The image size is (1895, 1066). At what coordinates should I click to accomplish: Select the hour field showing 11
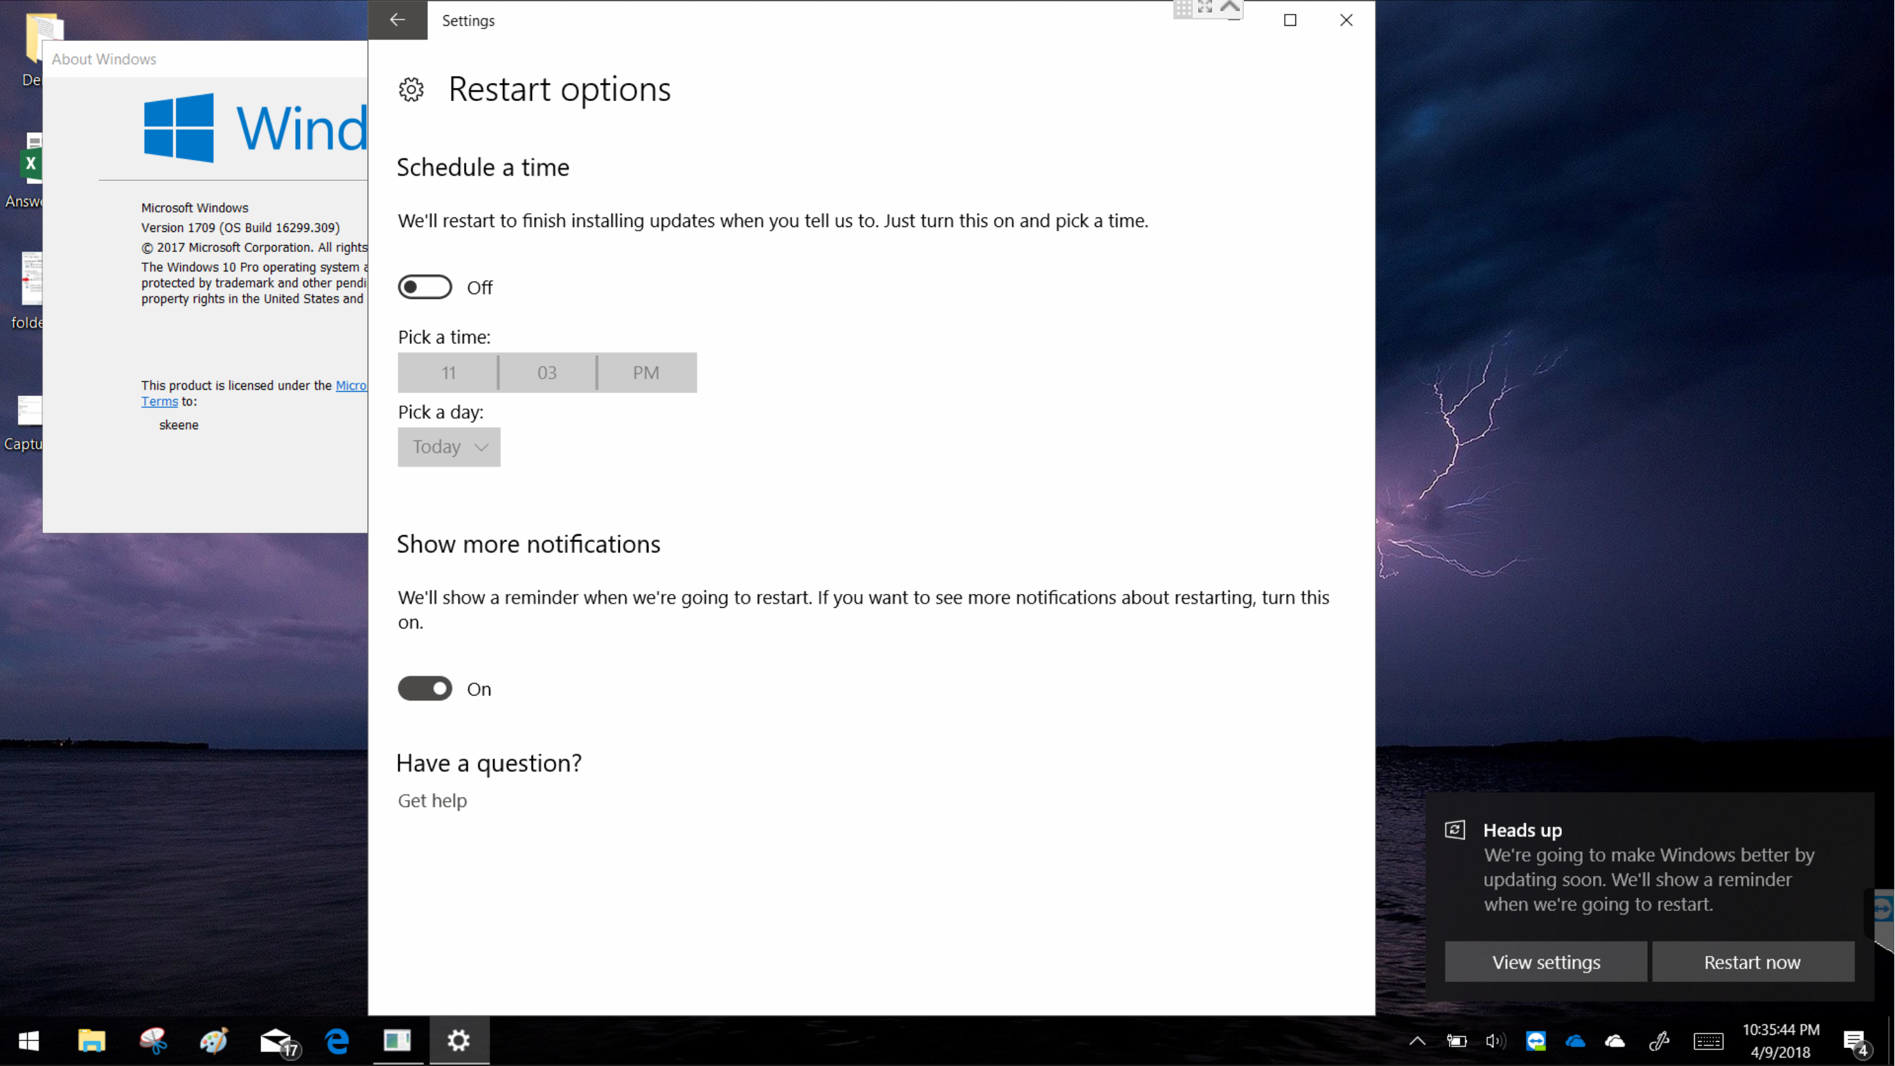pyautogui.click(x=448, y=372)
